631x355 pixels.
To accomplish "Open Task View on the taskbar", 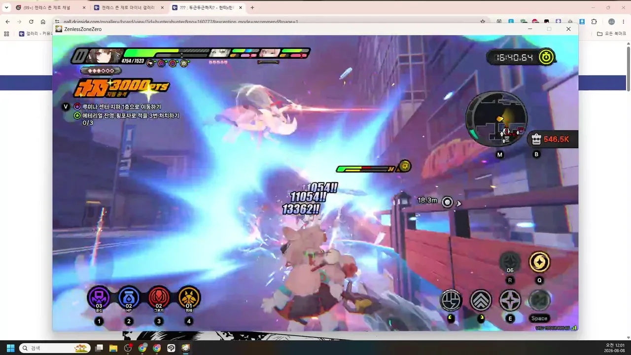I will (99, 348).
